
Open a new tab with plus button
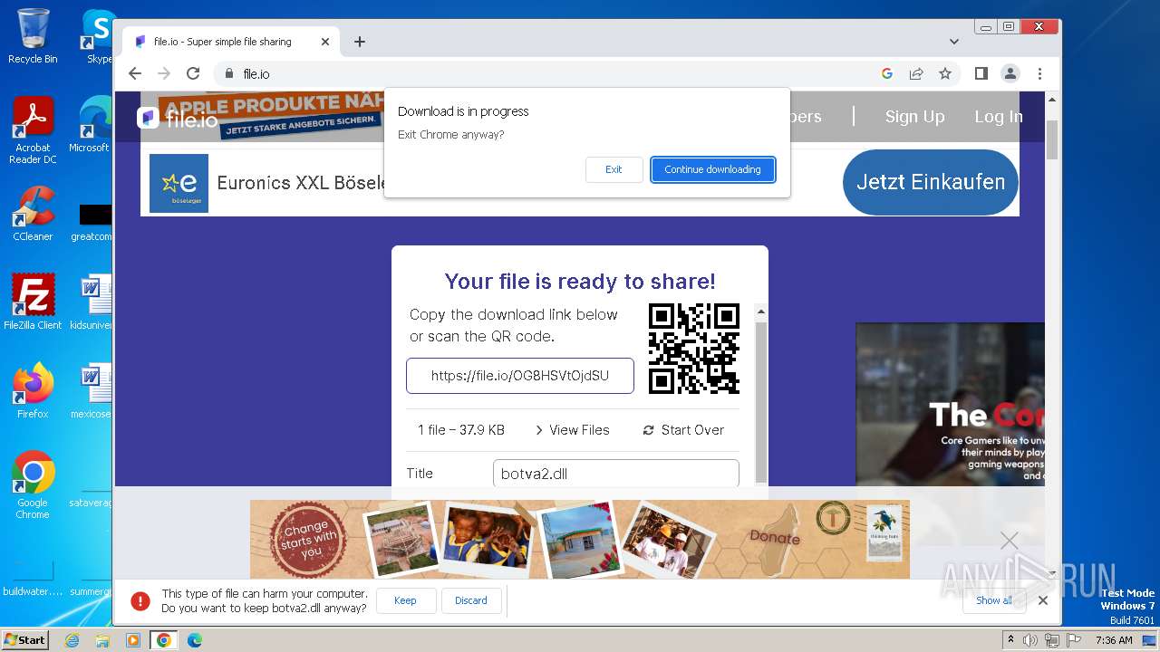tap(360, 42)
